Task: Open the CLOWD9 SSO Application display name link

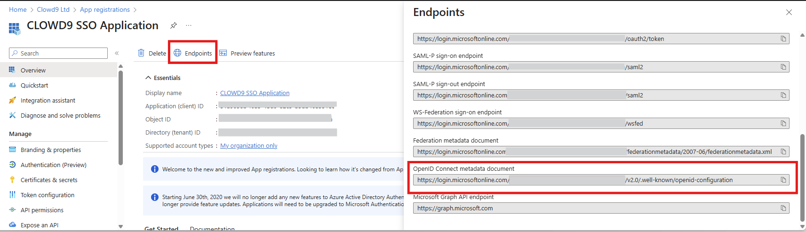Action: pos(255,93)
